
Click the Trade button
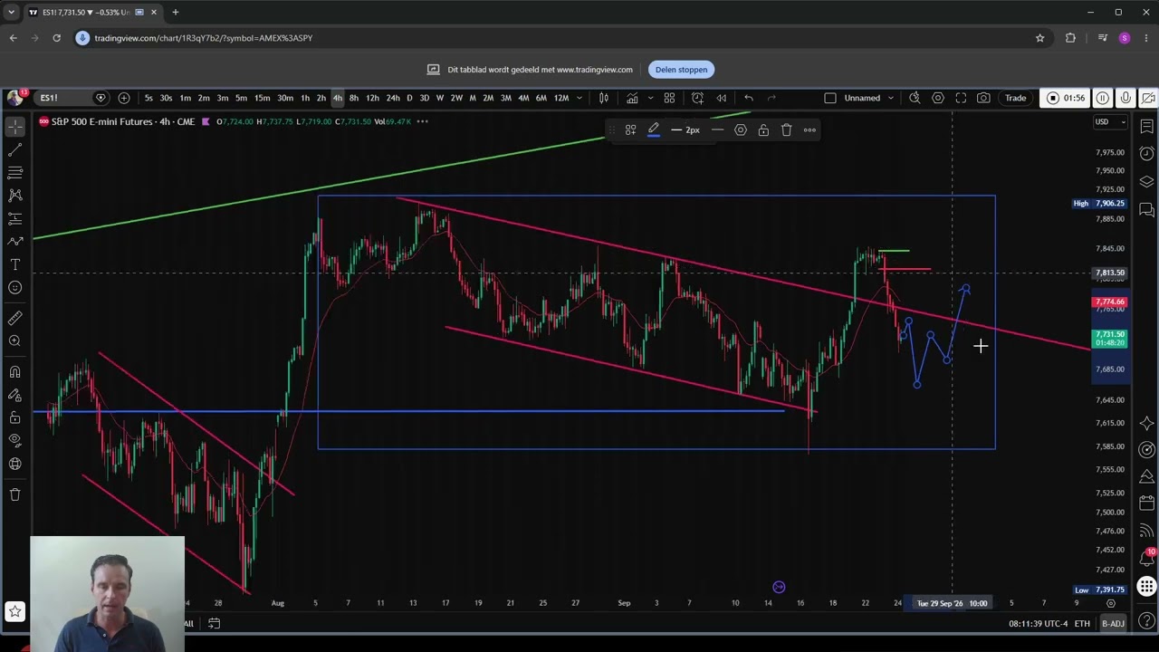1015,98
